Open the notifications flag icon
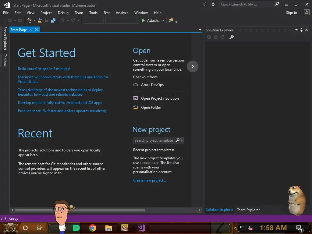Image resolution: width=312 pixels, height=234 pixels. point(204,4)
